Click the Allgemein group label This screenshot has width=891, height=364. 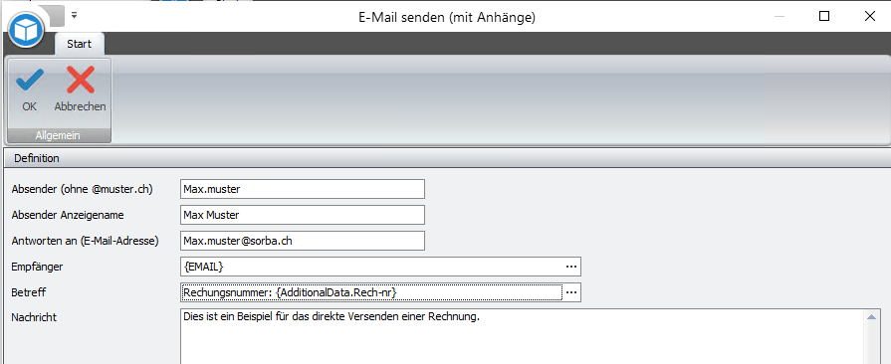(58, 135)
